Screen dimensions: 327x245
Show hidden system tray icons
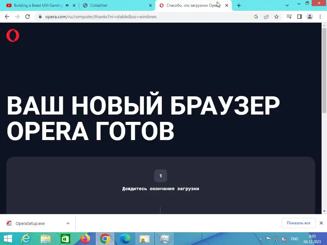coord(261,239)
